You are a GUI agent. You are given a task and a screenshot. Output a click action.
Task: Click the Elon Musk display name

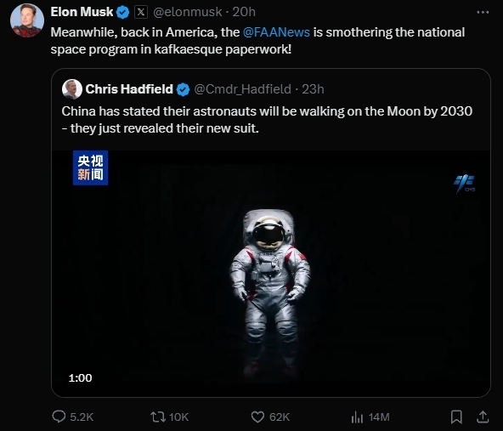[x=82, y=12]
